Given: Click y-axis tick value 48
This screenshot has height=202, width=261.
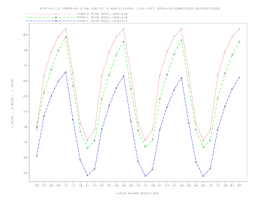Looking at the screenshot, I should [25, 127].
